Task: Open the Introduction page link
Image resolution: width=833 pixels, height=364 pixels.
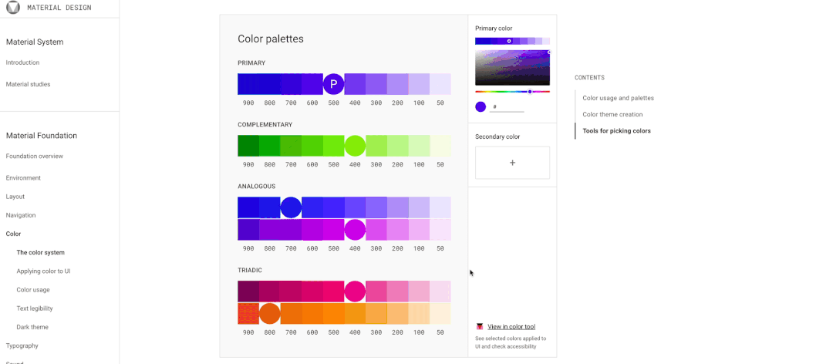Action: tap(22, 62)
